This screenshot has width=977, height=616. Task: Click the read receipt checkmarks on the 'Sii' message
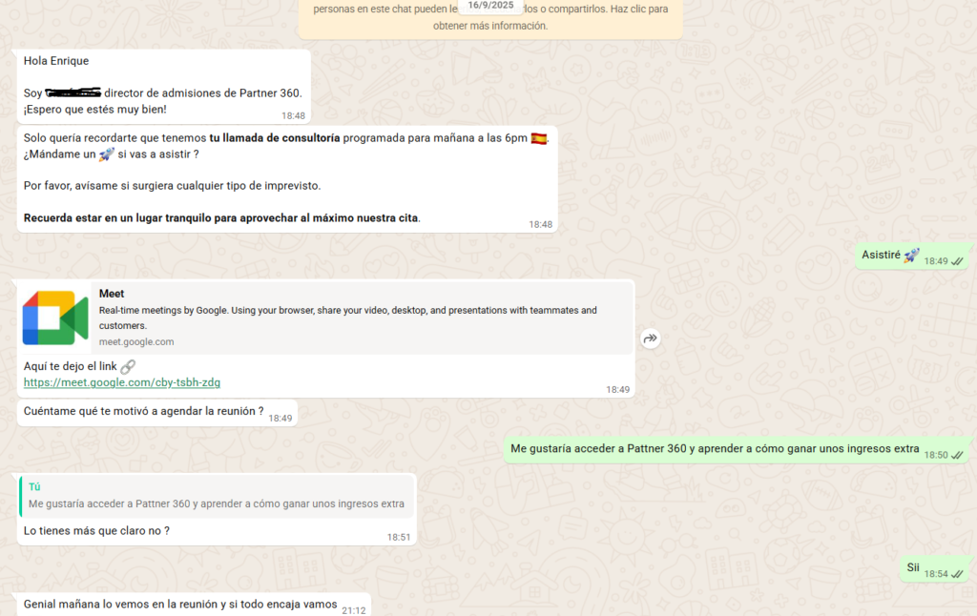point(957,573)
